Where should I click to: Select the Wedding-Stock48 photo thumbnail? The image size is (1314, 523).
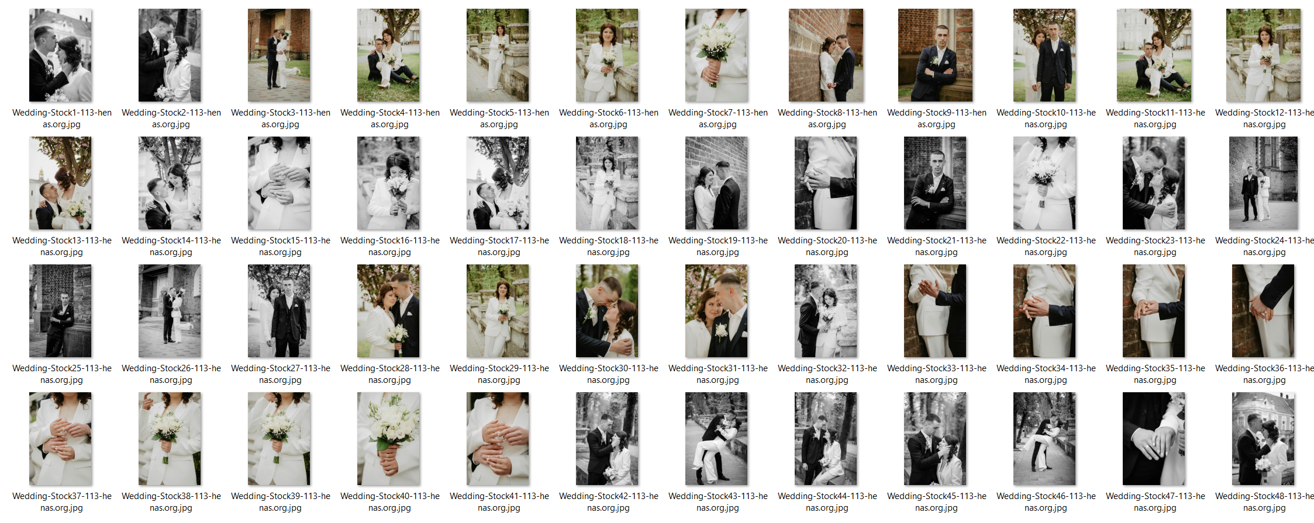click(1264, 438)
